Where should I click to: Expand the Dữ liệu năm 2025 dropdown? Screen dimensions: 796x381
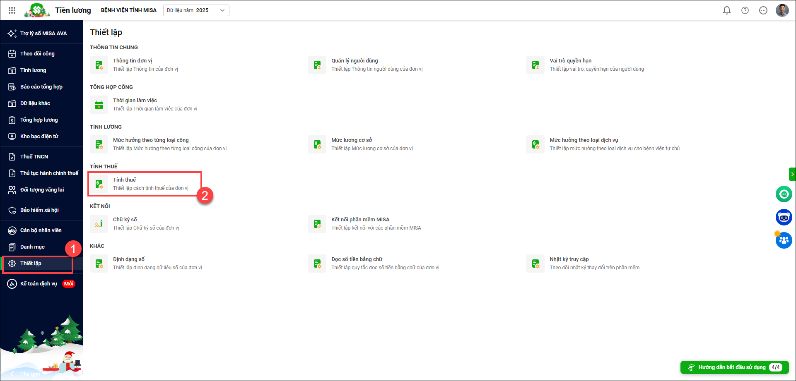(x=222, y=10)
